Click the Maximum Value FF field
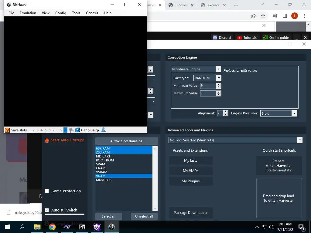This screenshot has height=233, width=311. click(208, 93)
